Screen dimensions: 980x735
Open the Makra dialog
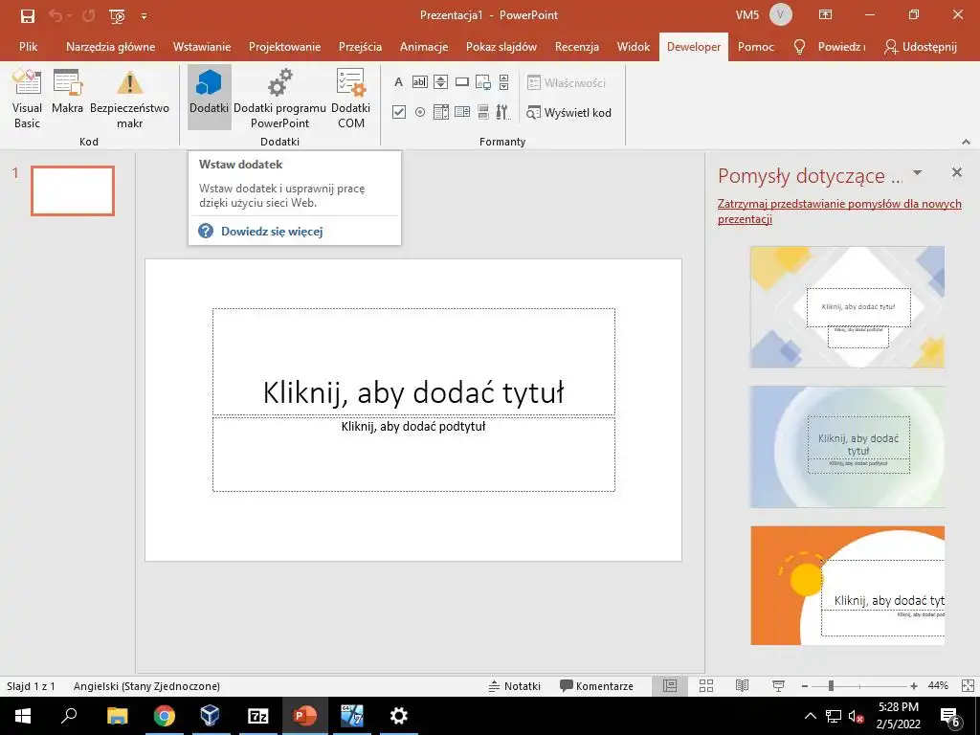(x=67, y=92)
